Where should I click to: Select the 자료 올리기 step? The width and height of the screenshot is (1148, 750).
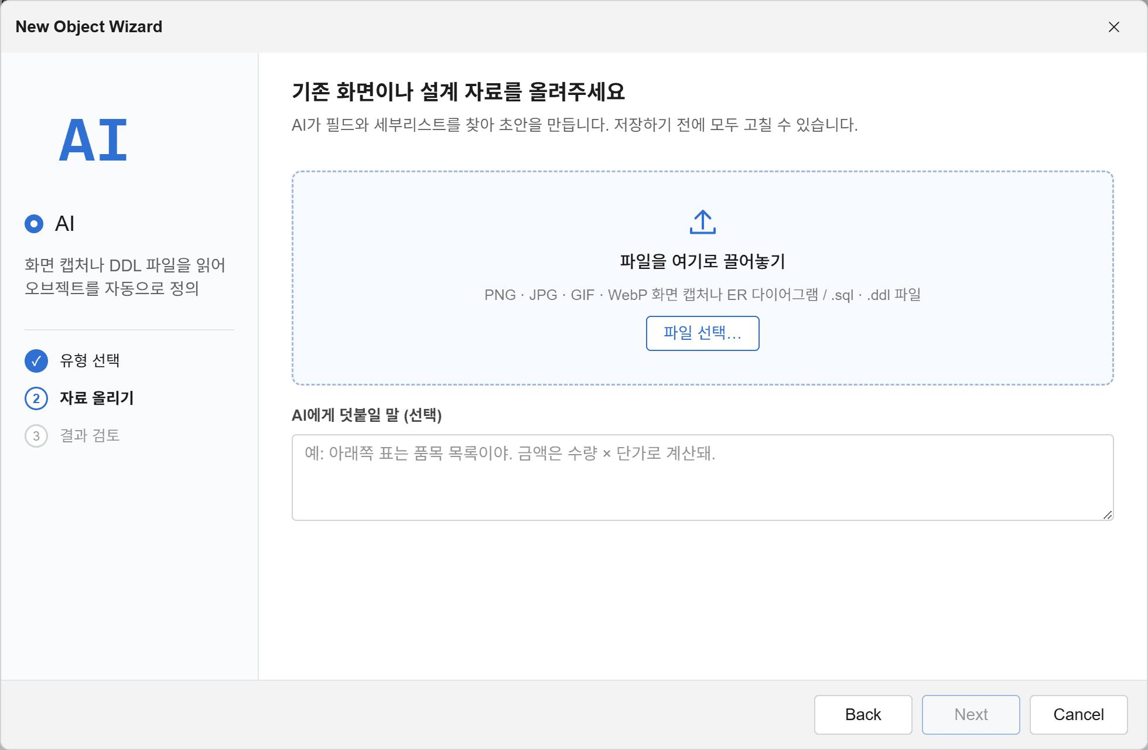97,398
